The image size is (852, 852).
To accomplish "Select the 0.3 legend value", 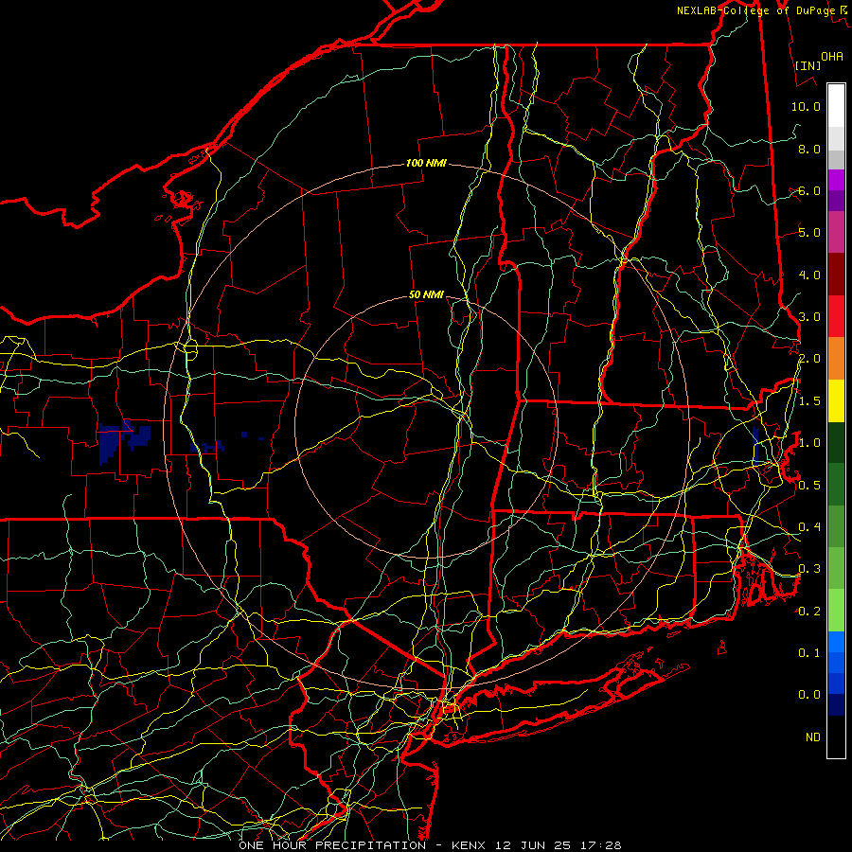I will 809,569.
